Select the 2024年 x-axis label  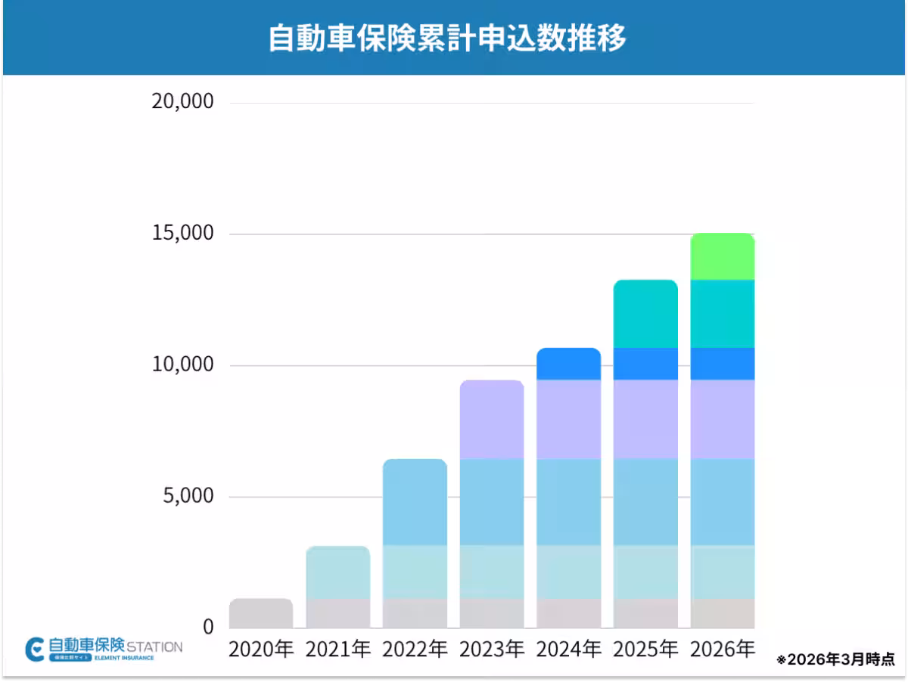coord(568,649)
